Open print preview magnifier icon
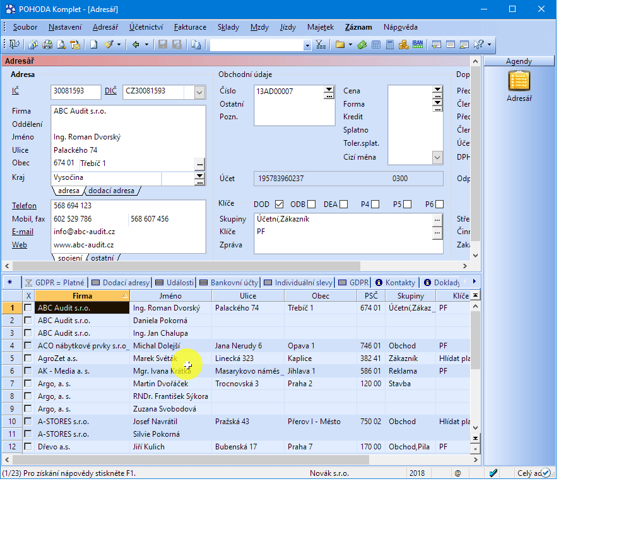The height and width of the screenshot is (539, 643). click(61, 44)
